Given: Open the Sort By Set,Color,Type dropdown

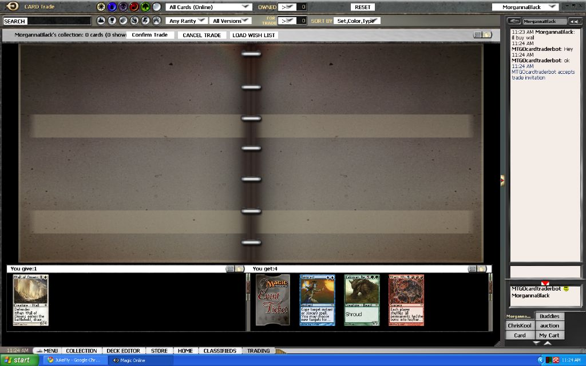Looking at the screenshot, I should point(358,21).
